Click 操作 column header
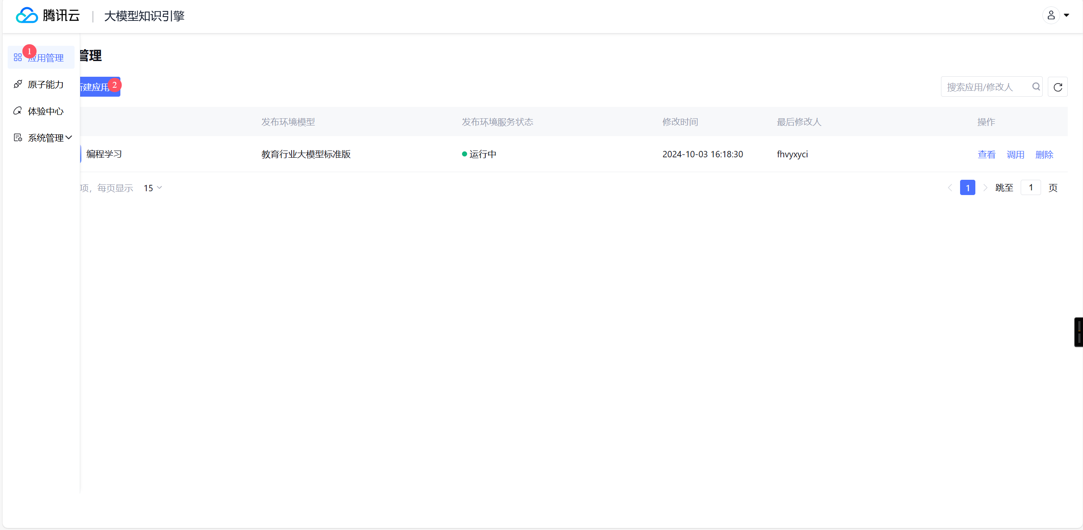 tap(986, 122)
